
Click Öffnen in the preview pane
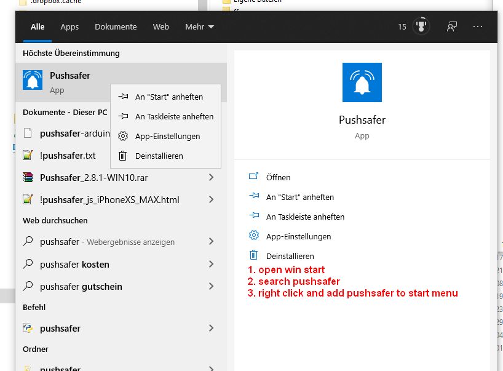pyautogui.click(x=278, y=177)
